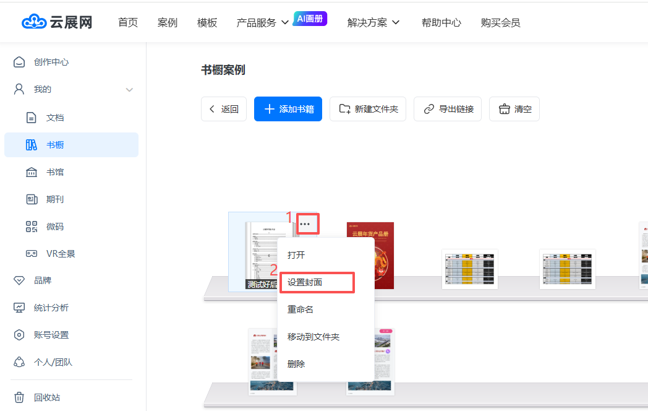
Task: Open 创作中心 in the sidebar
Action: 51,62
